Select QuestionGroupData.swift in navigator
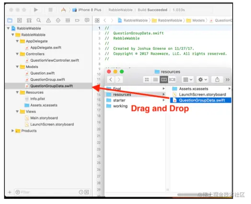Image resolution: width=251 pixels, height=204 pixels. click(49, 86)
